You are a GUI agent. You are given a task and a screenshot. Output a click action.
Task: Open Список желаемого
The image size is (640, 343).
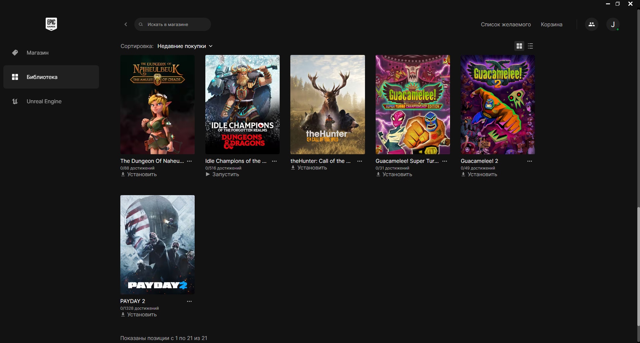(506, 24)
